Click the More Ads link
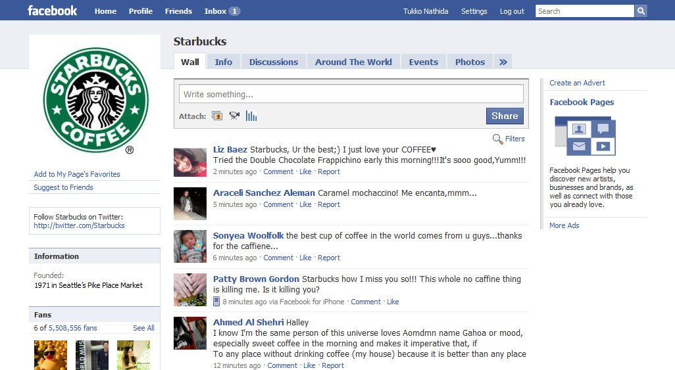This screenshot has height=370, width=675. tap(564, 225)
